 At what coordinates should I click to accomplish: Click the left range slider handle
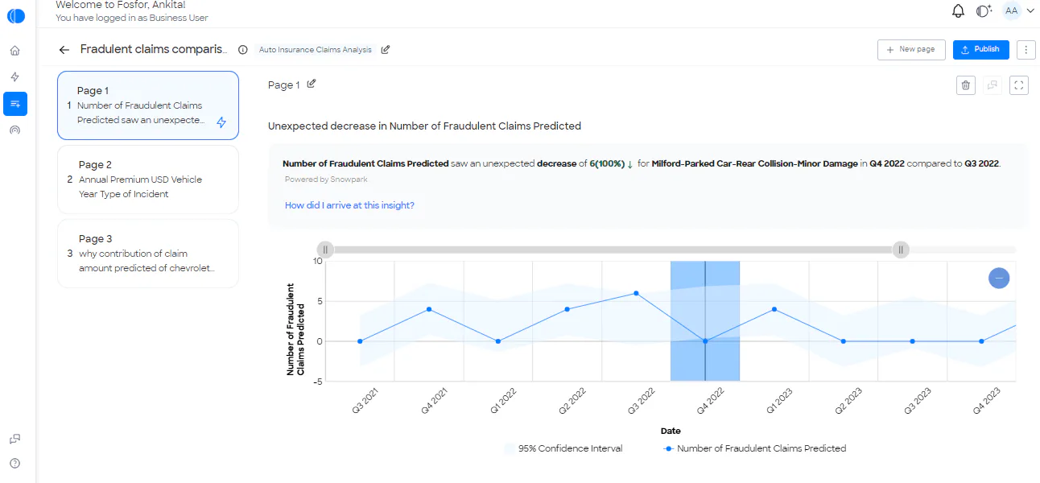click(325, 250)
